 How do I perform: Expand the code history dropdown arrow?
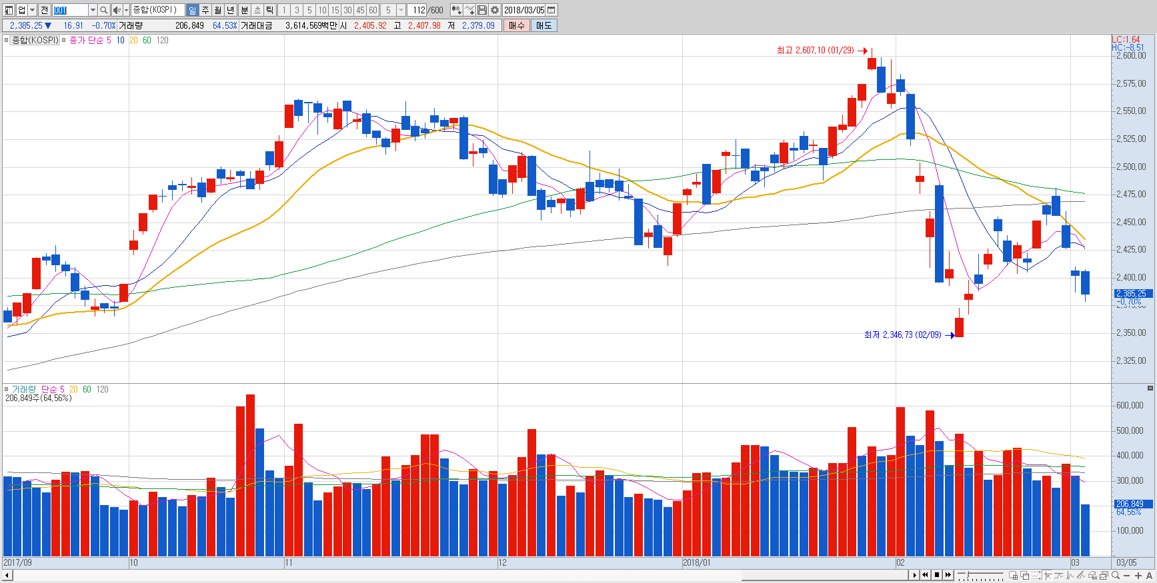pos(93,10)
